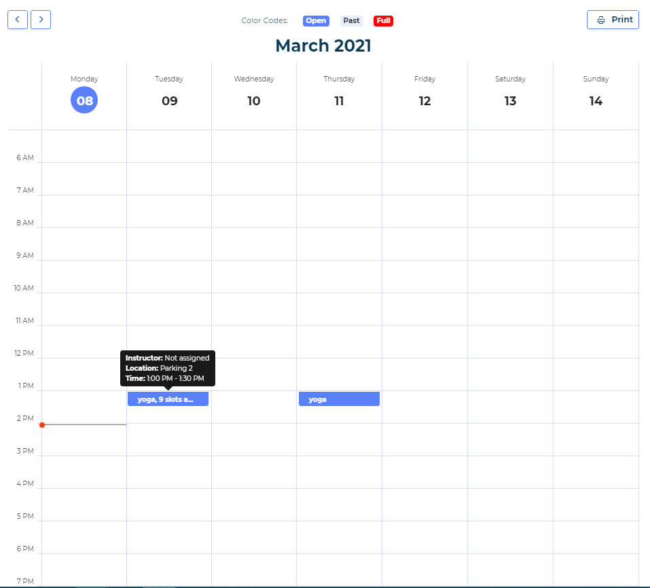Click the 12 PM time label
This screenshot has height=588, width=650.
point(24,353)
